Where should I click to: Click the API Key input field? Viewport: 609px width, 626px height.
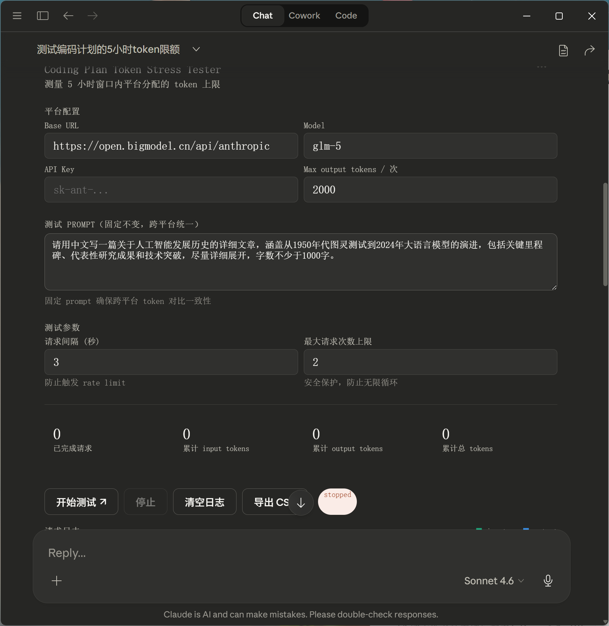point(171,190)
